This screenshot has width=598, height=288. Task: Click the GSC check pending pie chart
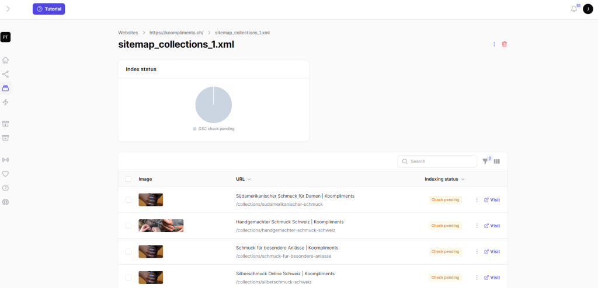tap(213, 105)
